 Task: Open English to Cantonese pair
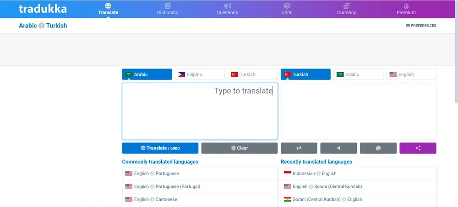(200, 199)
